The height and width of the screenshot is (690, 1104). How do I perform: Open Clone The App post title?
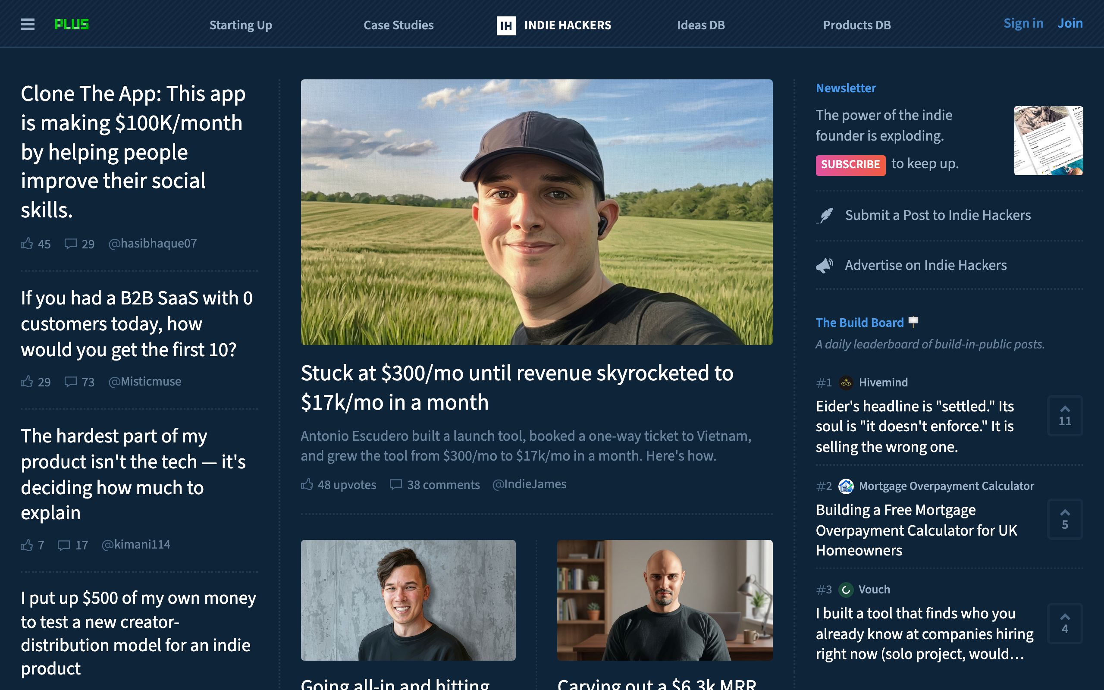tap(133, 152)
